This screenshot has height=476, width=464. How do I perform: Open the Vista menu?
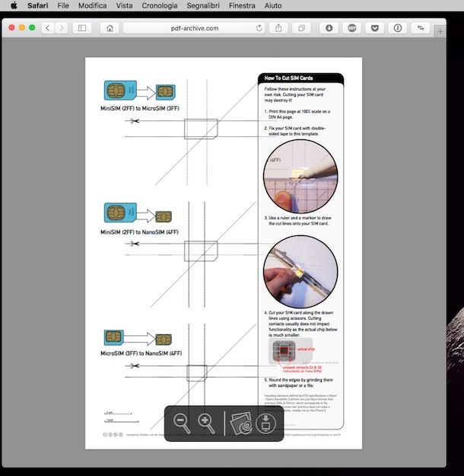(x=124, y=5)
